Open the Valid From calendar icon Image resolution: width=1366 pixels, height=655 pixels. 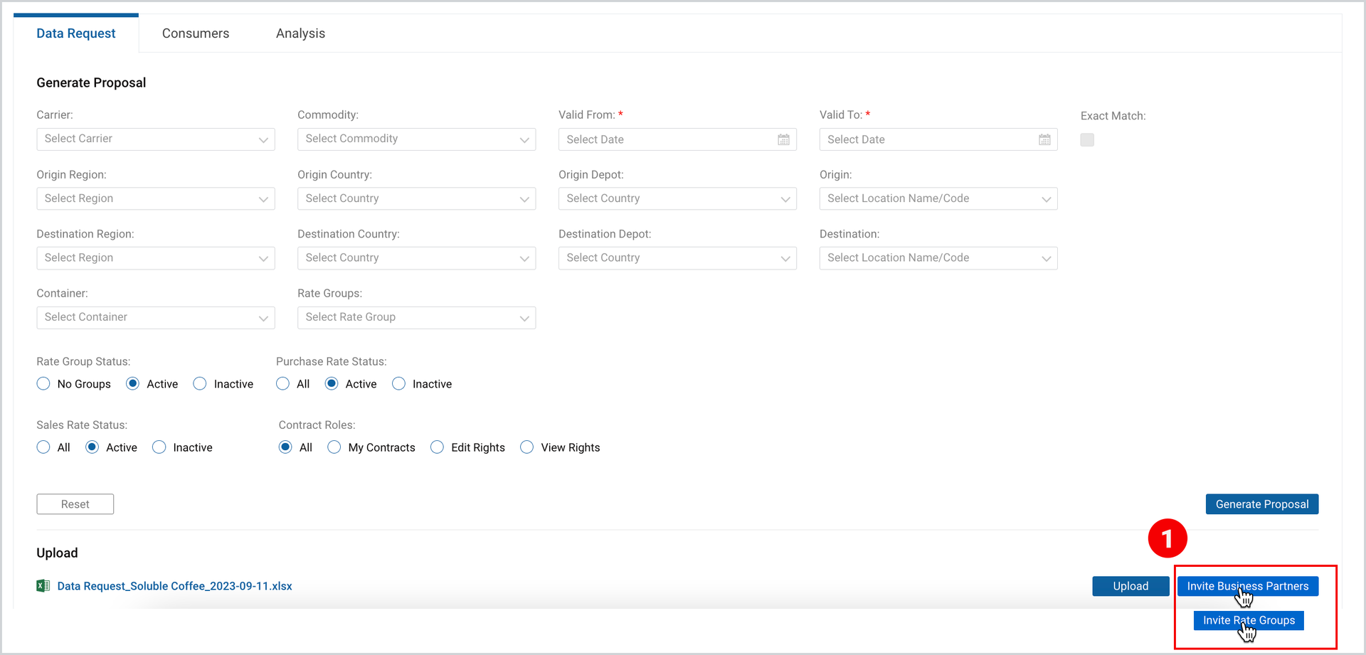(783, 139)
